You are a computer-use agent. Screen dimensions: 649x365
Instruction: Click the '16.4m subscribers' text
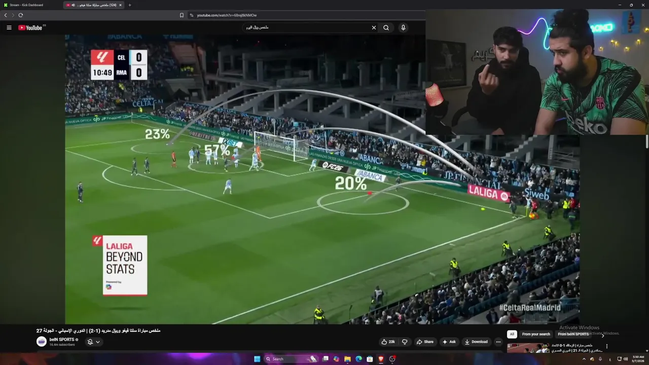point(62,345)
